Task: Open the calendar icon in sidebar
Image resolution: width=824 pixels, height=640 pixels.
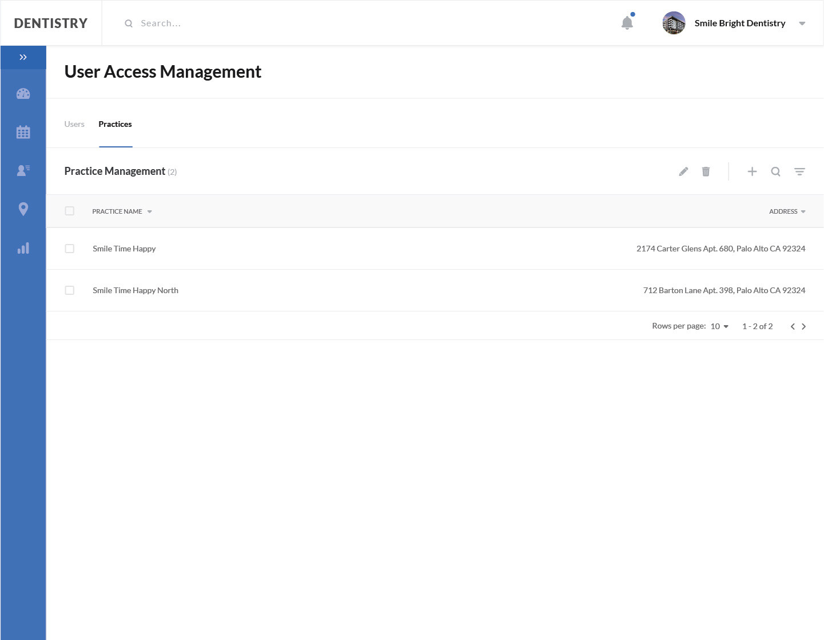Action: 23,132
